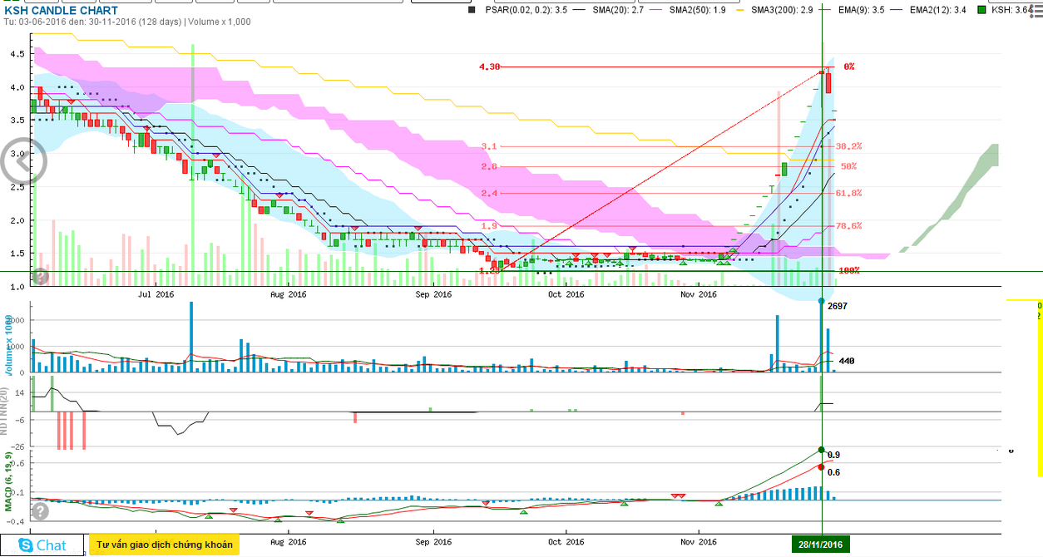Click the date range subtitle text
The width and height of the screenshot is (1043, 557).
pyautogui.click(x=127, y=22)
